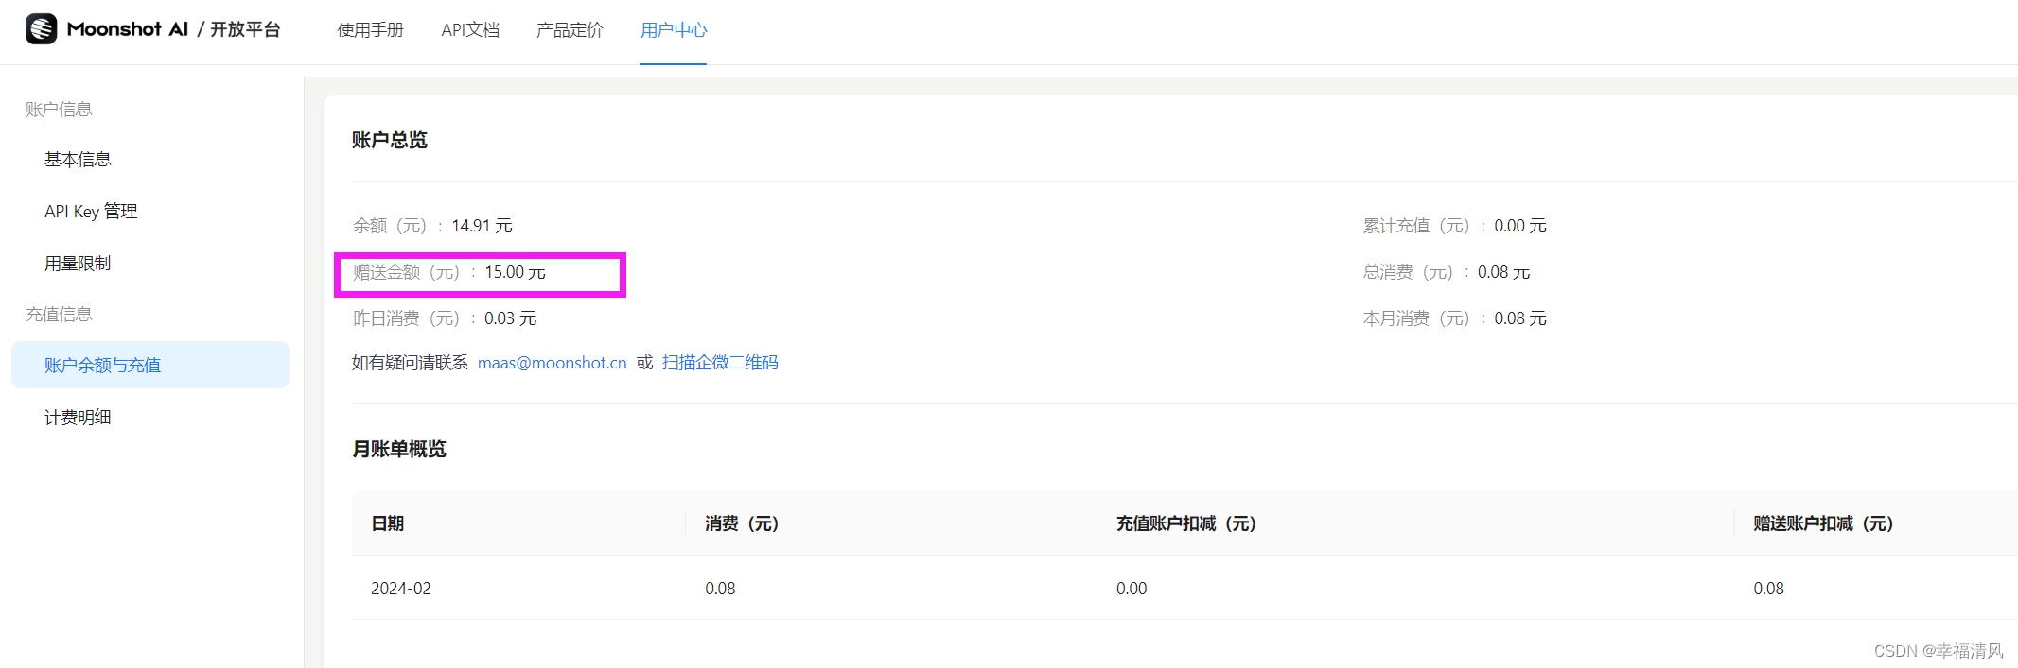2018x668 pixels.
Task: Click the 余额 value 14.91 元
Action: pyautogui.click(x=482, y=226)
